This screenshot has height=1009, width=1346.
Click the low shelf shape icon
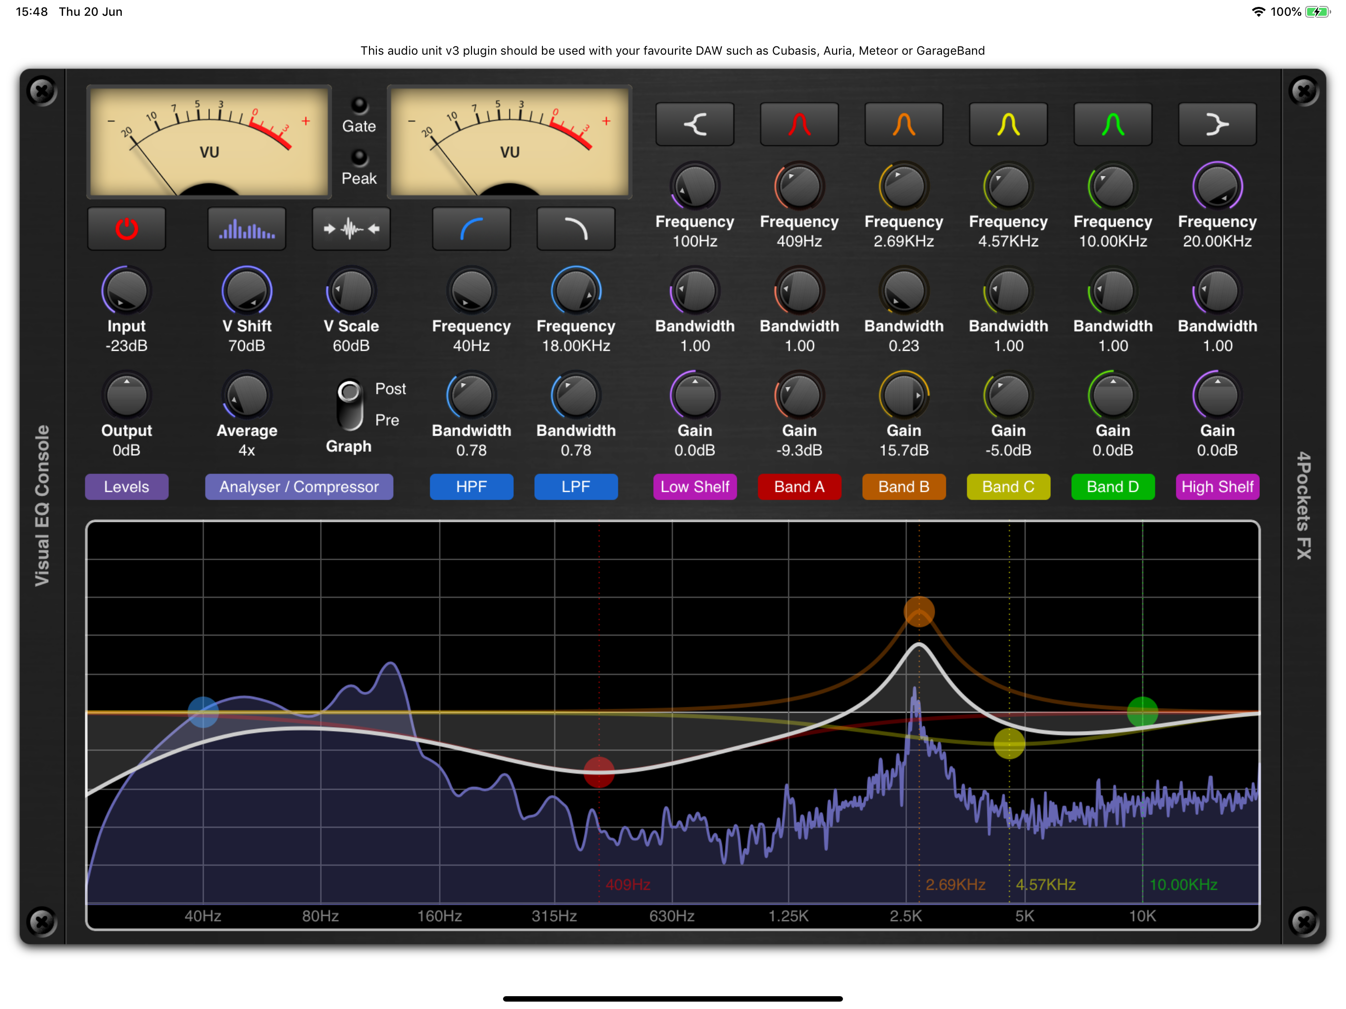pyautogui.click(x=694, y=124)
